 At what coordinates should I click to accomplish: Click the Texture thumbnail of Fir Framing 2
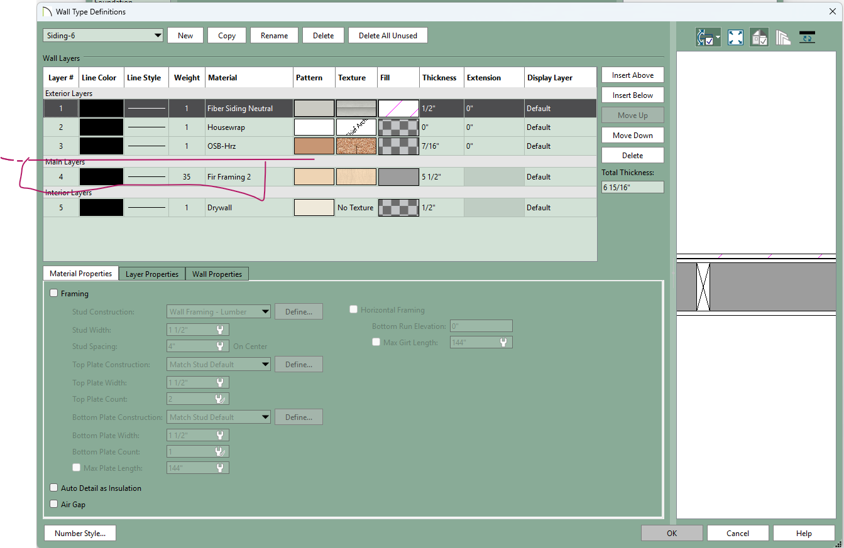pos(356,176)
